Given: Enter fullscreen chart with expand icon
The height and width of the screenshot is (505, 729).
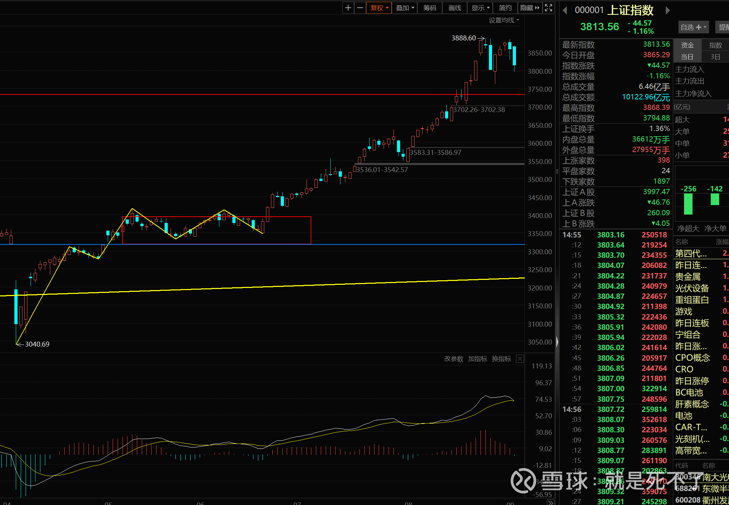Looking at the screenshot, I should pyautogui.click(x=549, y=8).
